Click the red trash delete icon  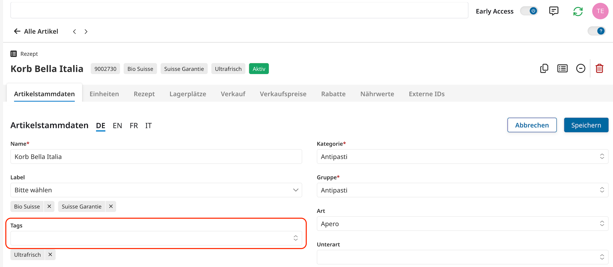[x=599, y=69]
